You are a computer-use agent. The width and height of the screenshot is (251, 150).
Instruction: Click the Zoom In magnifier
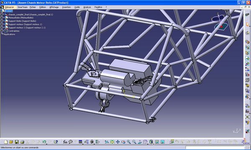129,142
